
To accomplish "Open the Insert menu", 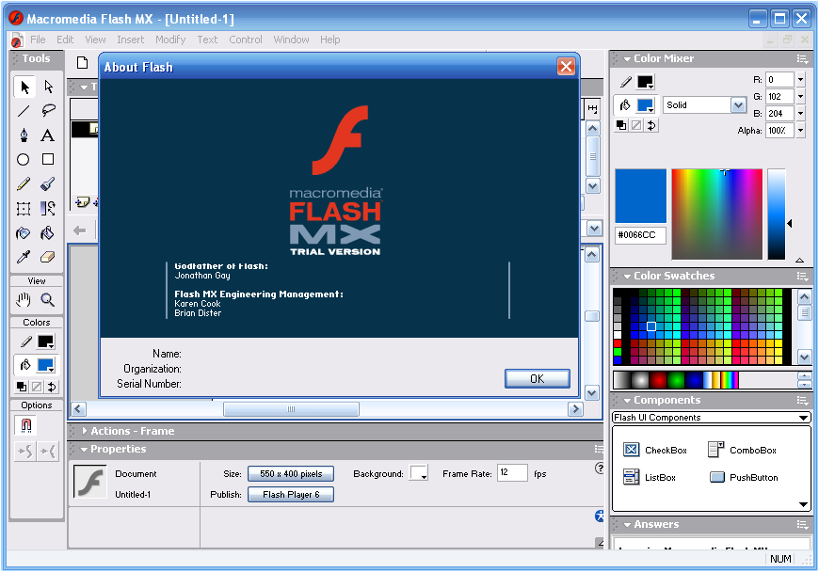I will click(x=131, y=40).
